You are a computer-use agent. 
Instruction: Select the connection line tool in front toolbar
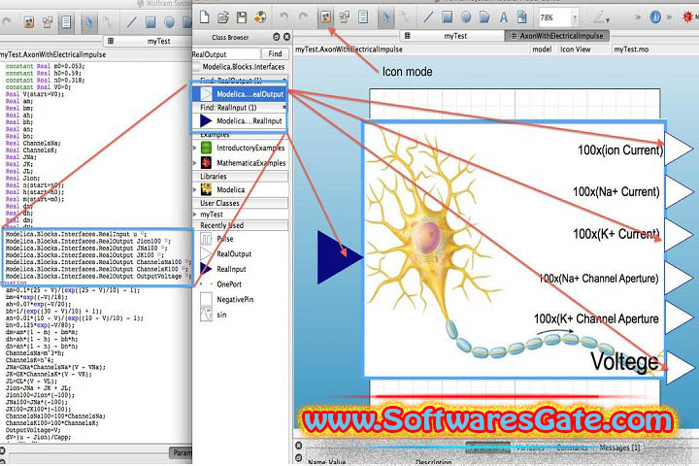(x=405, y=17)
